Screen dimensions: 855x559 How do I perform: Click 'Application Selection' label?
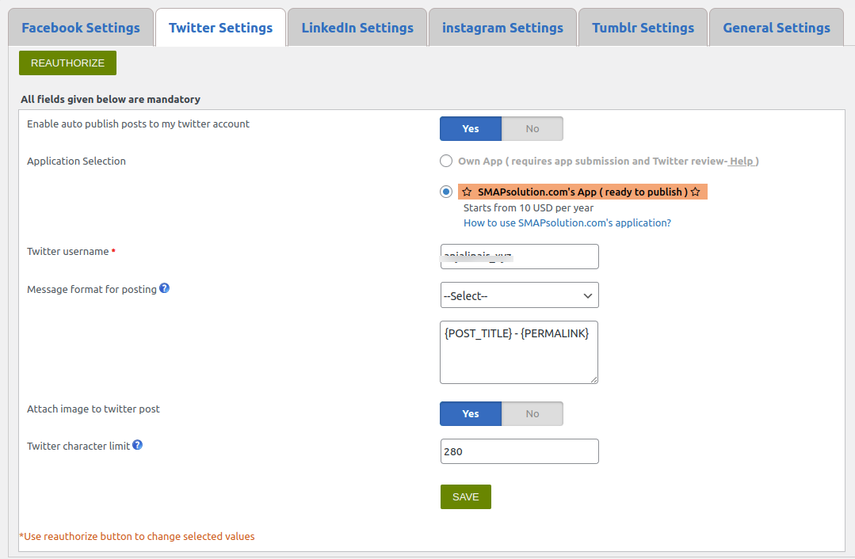click(x=76, y=162)
